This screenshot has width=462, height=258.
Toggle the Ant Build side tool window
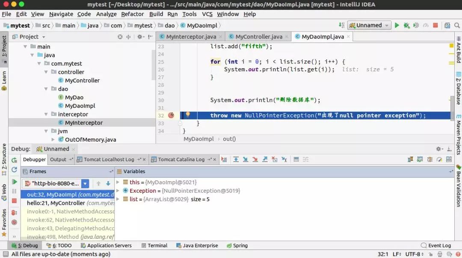(459, 49)
